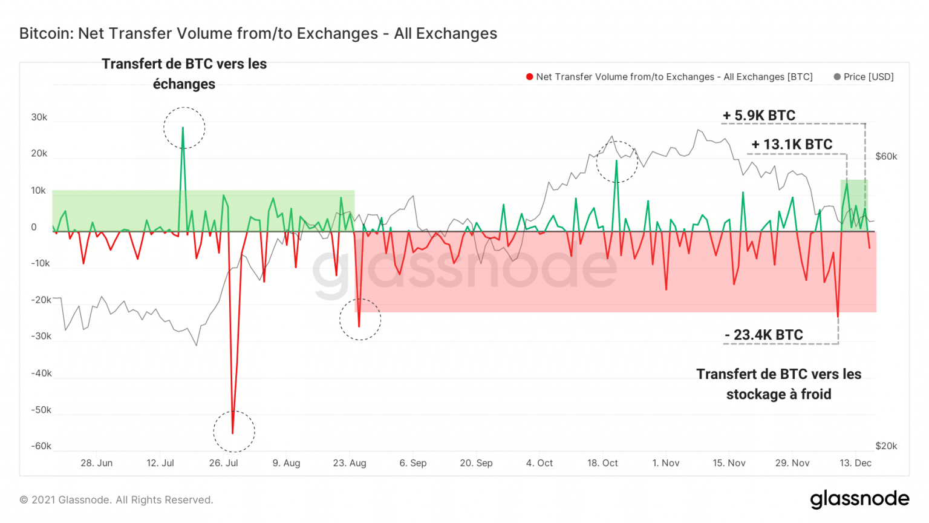The image size is (929, 523).
Task: Click the chart title 'Bitcoin: Net Transfer Volume'
Action: point(258,33)
